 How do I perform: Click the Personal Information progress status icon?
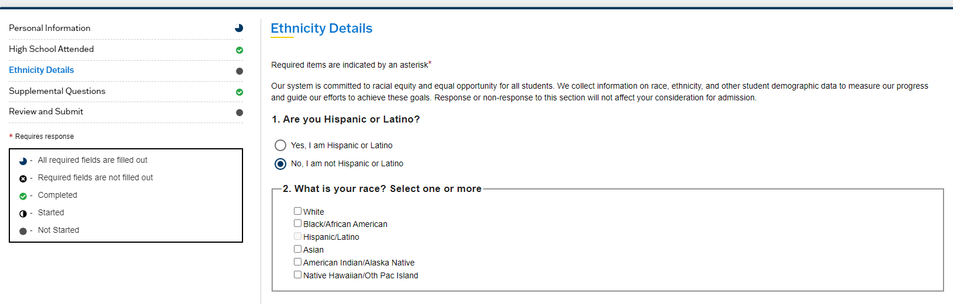[239, 28]
